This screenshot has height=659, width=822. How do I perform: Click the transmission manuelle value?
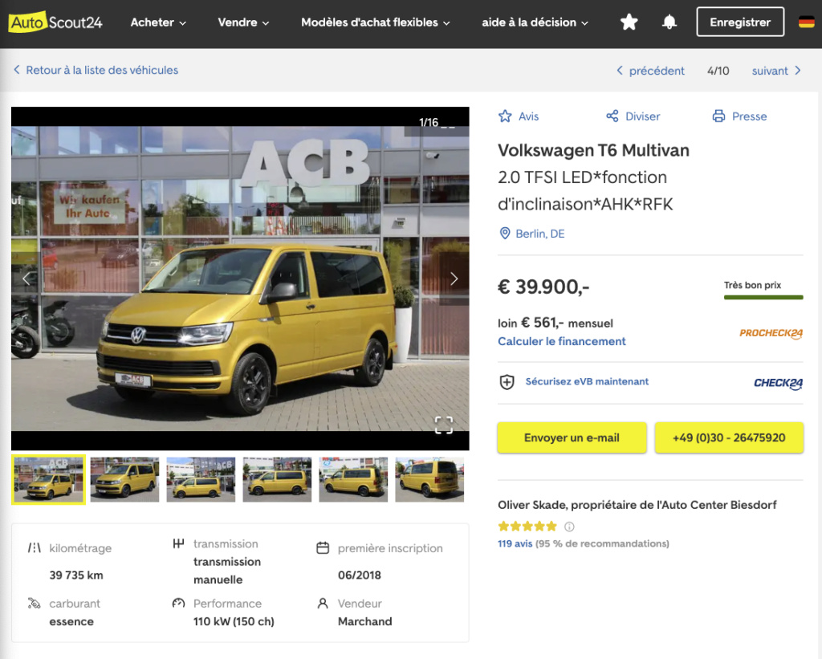(x=227, y=571)
